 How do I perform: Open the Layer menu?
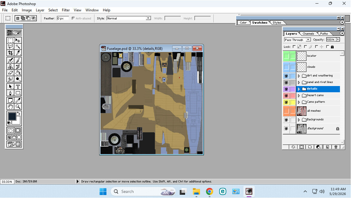click(40, 10)
